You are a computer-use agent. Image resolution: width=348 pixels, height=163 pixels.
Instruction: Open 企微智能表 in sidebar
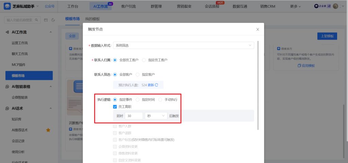click(x=20, y=97)
